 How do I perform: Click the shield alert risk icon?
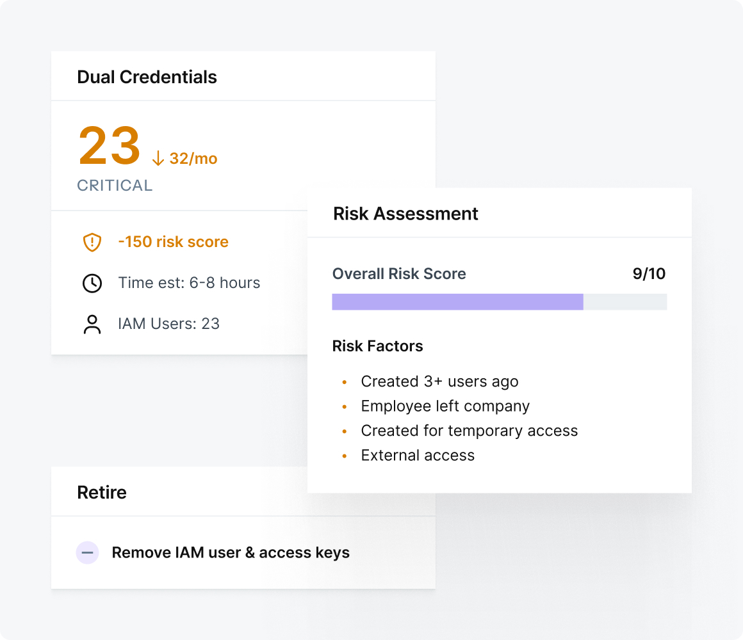click(93, 242)
